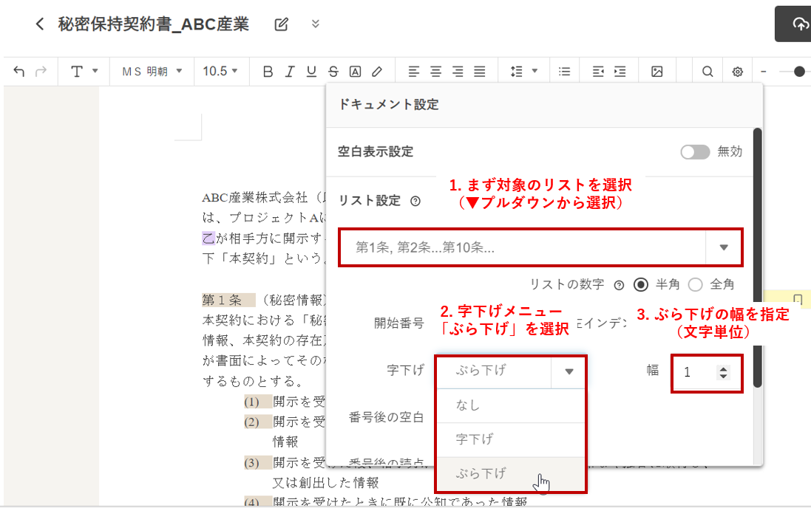Toggle the 空白表示設定 switch
Screen dimensions: 811x508
pos(695,152)
